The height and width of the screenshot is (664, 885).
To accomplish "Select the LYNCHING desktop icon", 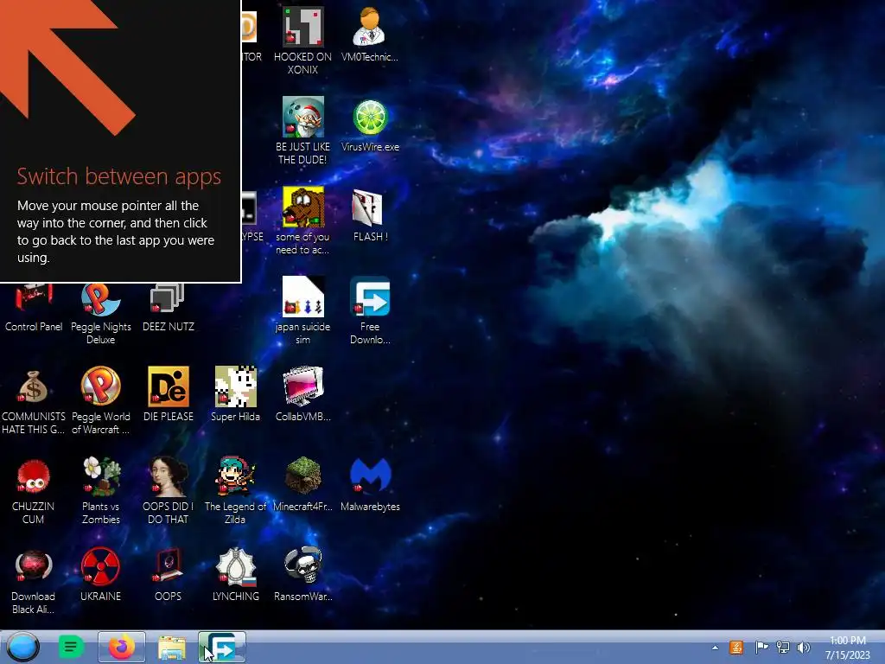I will 236,566.
